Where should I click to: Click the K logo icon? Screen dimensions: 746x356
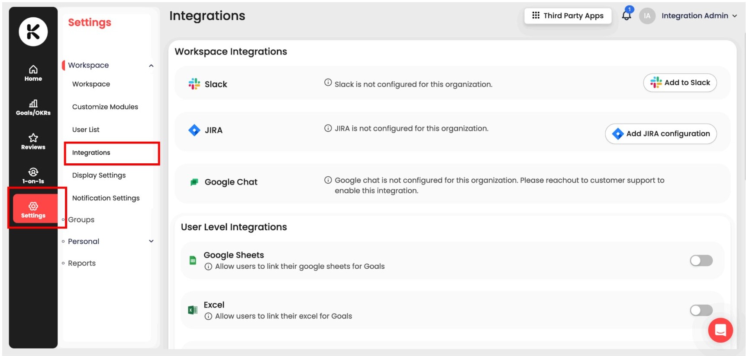[33, 32]
